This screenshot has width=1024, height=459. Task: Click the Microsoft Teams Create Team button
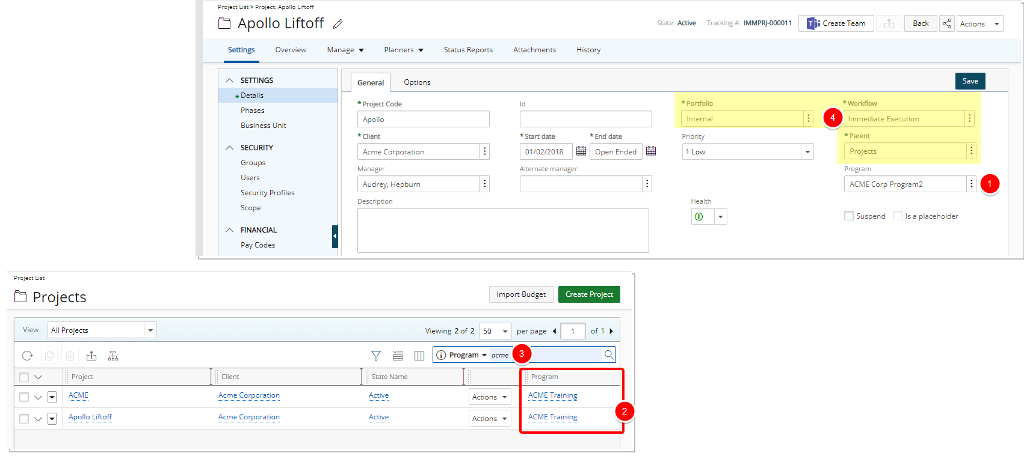pyautogui.click(x=836, y=23)
